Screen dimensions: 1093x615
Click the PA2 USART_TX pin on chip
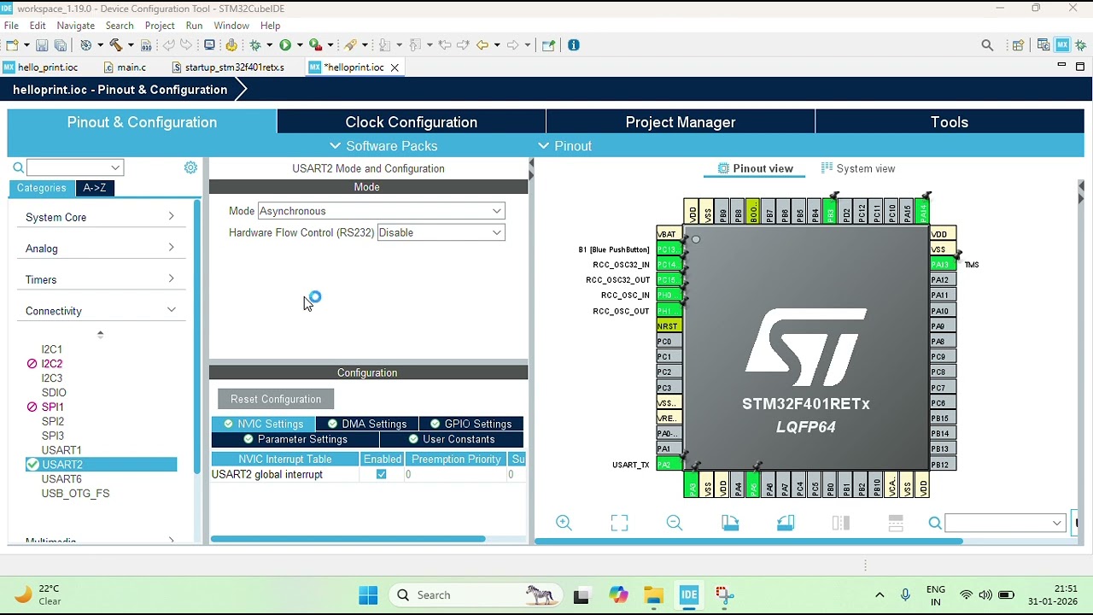click(669, 464)
